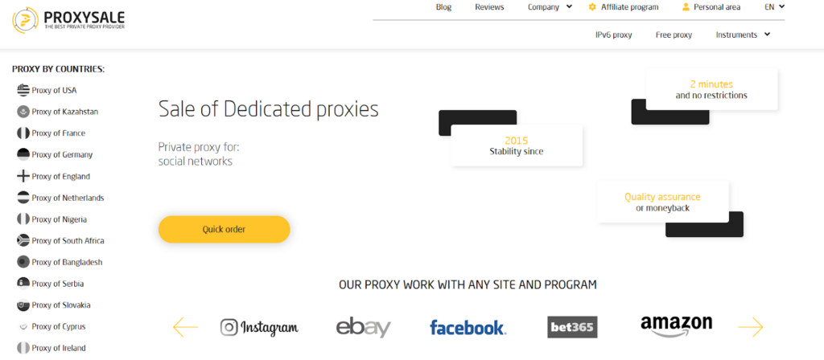Click the South Africa flag icon
Image resolution: width=824 pixels, height=360 pixels.
(x=23, y=241)
